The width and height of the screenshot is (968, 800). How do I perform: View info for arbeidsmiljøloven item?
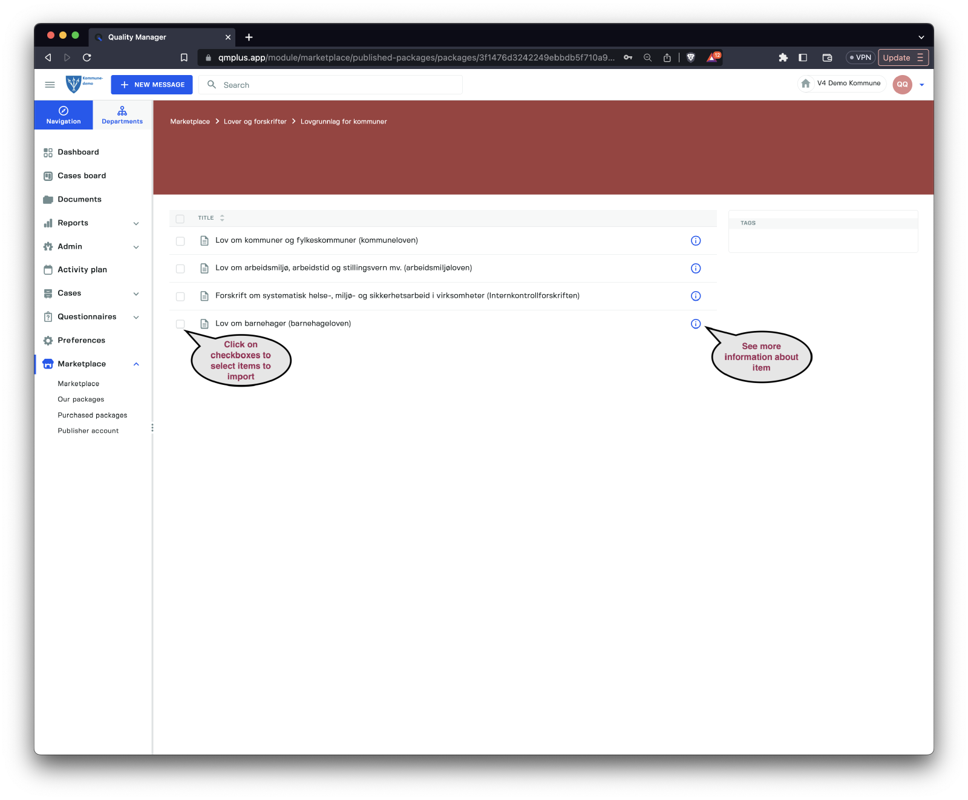(696, 268)
